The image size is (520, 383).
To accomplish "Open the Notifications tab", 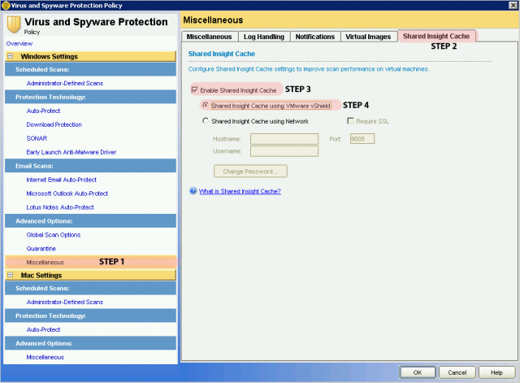I will tap(315, 37).
